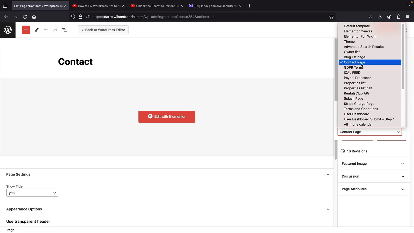
Task: Switch to How to Fix WordPress tab
Action: pyautogui.click(x=98, y=6)
